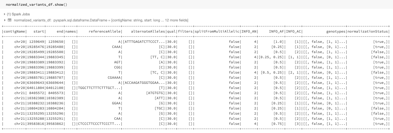Expand the Spark Jobs disclosure triangle
This screenshot has height=133, width=393.
[x=5, y=14]
